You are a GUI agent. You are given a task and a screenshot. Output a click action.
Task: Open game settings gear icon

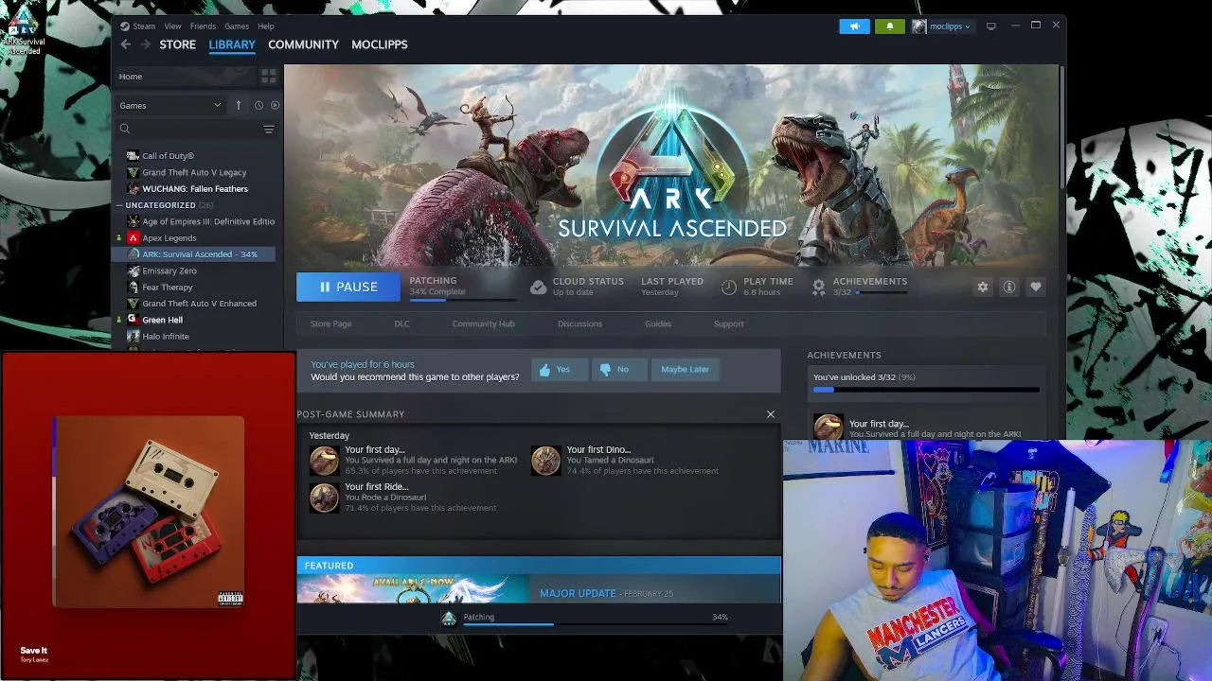click(983, 287)
